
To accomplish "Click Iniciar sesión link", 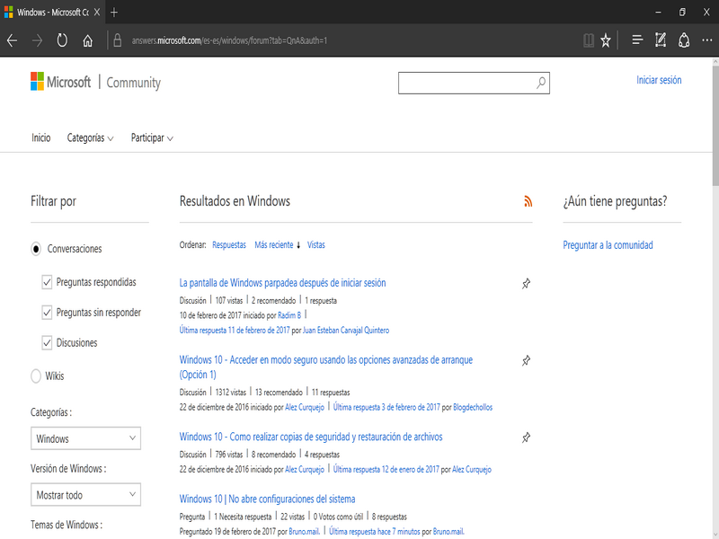I will 659,80.
